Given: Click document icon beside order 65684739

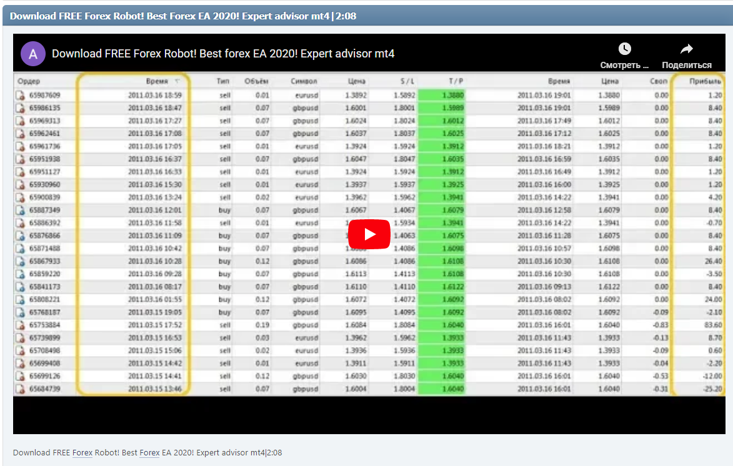Looking at the screenshot, I should [x=20, y=389].
